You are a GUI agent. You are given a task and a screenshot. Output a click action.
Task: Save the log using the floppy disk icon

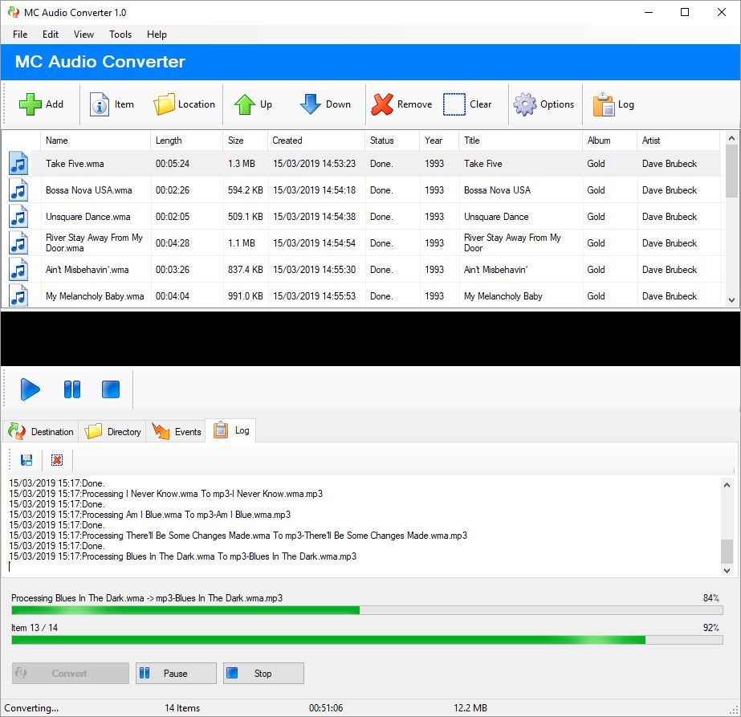(x=25, y=458)
